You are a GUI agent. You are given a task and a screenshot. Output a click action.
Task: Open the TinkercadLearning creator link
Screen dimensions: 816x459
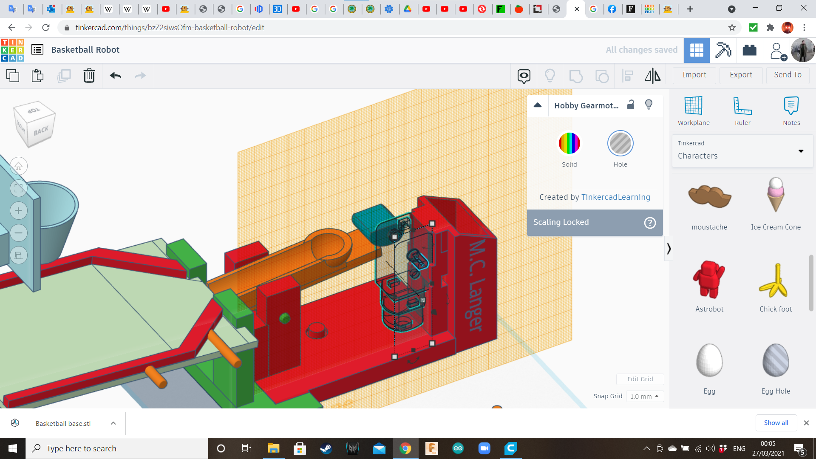click(x=615, y=197)
